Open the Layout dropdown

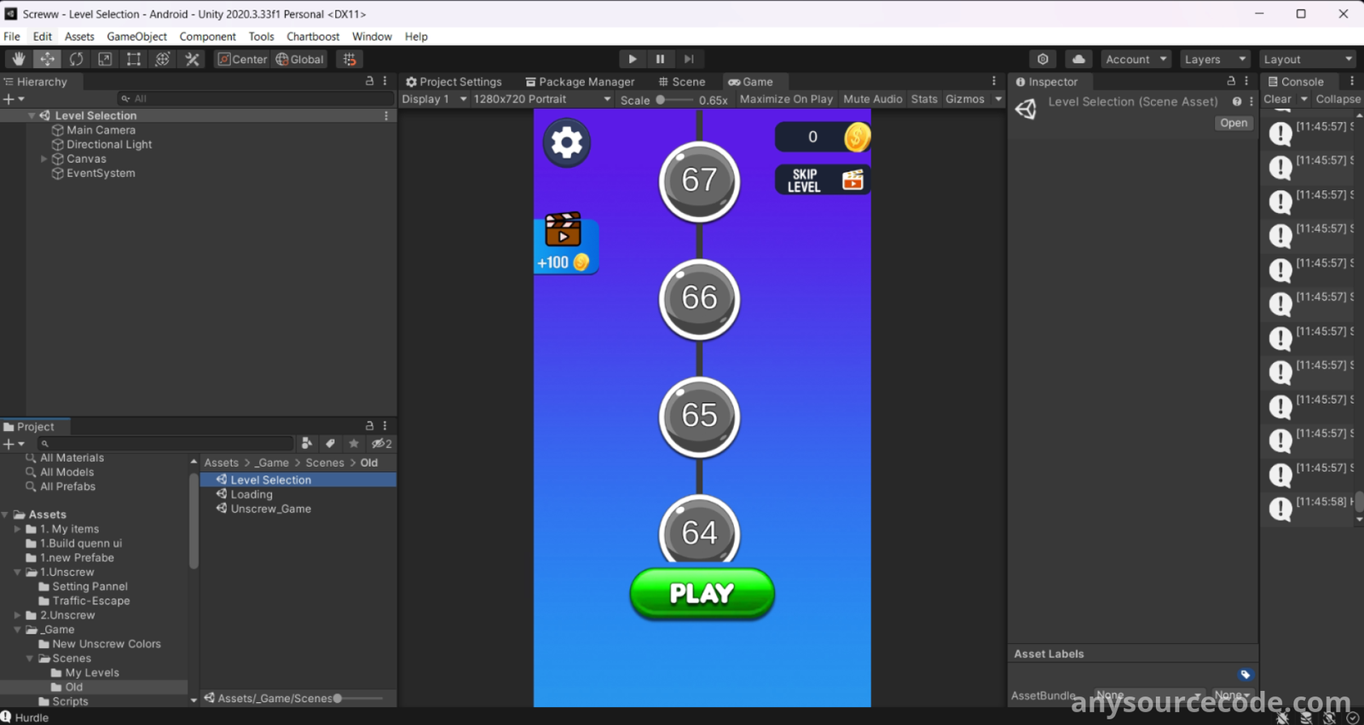[x=1307, y=59]
